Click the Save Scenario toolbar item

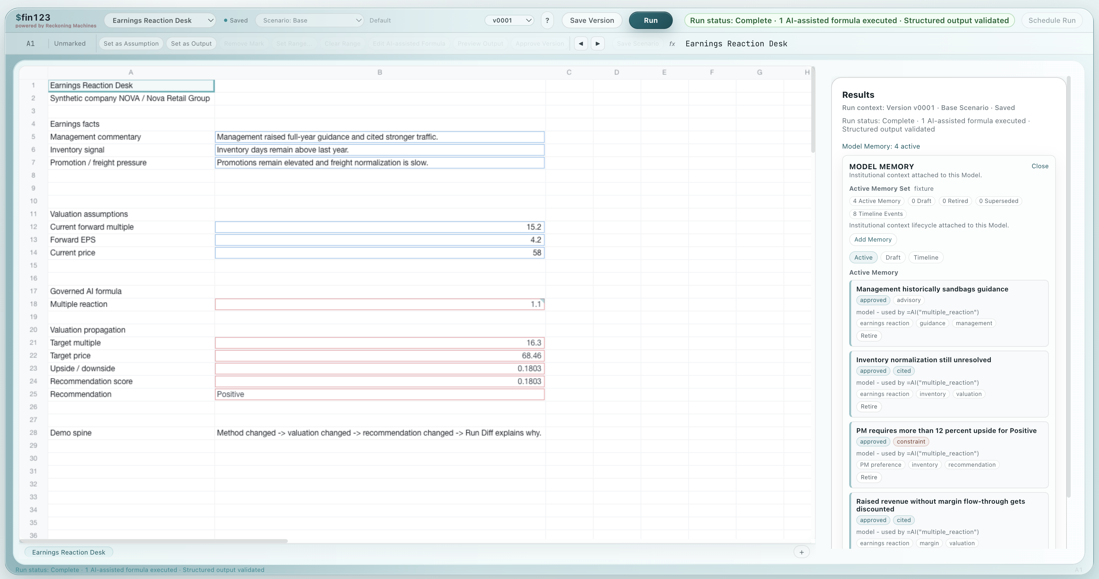(x=637, y=43)
